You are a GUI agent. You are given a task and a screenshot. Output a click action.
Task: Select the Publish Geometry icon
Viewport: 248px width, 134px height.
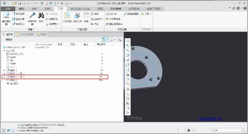[x=77, y=17]
